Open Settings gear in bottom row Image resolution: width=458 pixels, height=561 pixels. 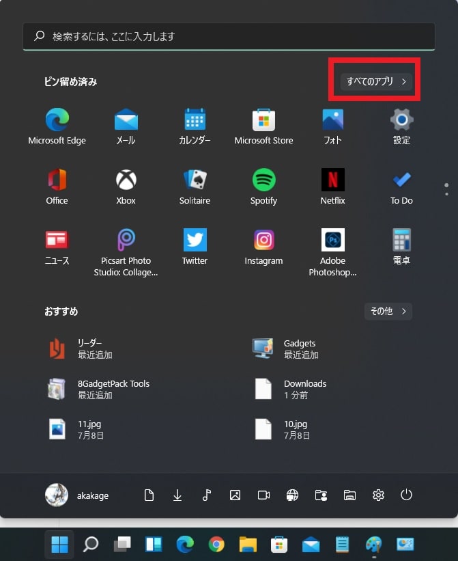pos(378,495)
